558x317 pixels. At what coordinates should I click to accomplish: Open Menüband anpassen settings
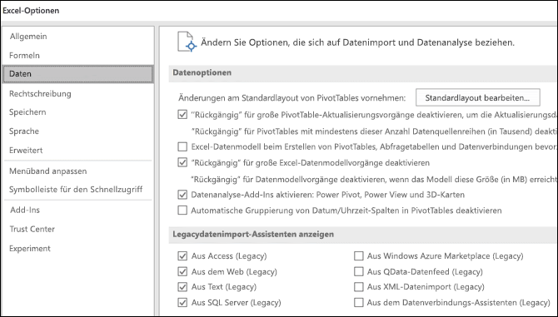(x=48, y=171)
